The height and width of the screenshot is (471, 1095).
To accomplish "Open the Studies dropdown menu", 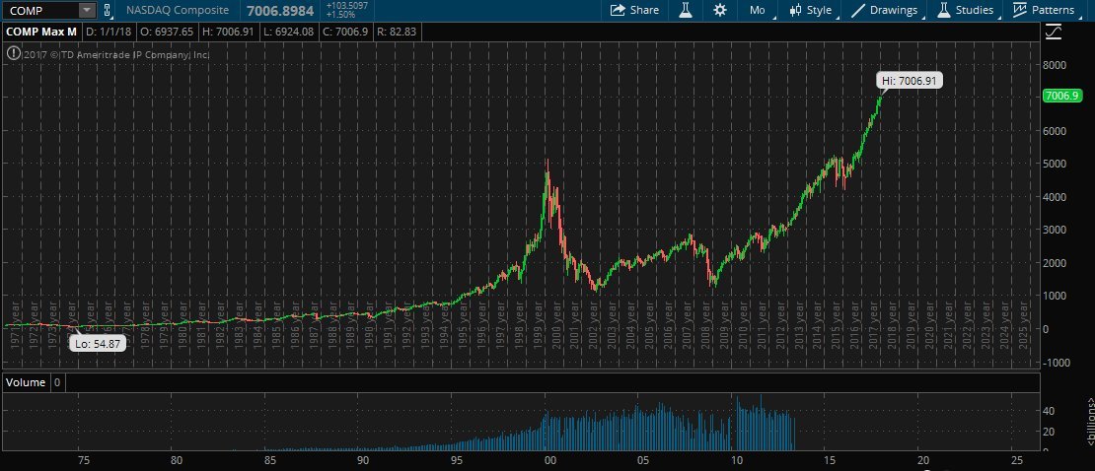I will click(x=967, y=11).
